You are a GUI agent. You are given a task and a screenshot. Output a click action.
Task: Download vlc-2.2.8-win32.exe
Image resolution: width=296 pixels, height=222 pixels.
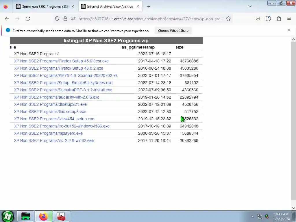(x=54, y=140)
